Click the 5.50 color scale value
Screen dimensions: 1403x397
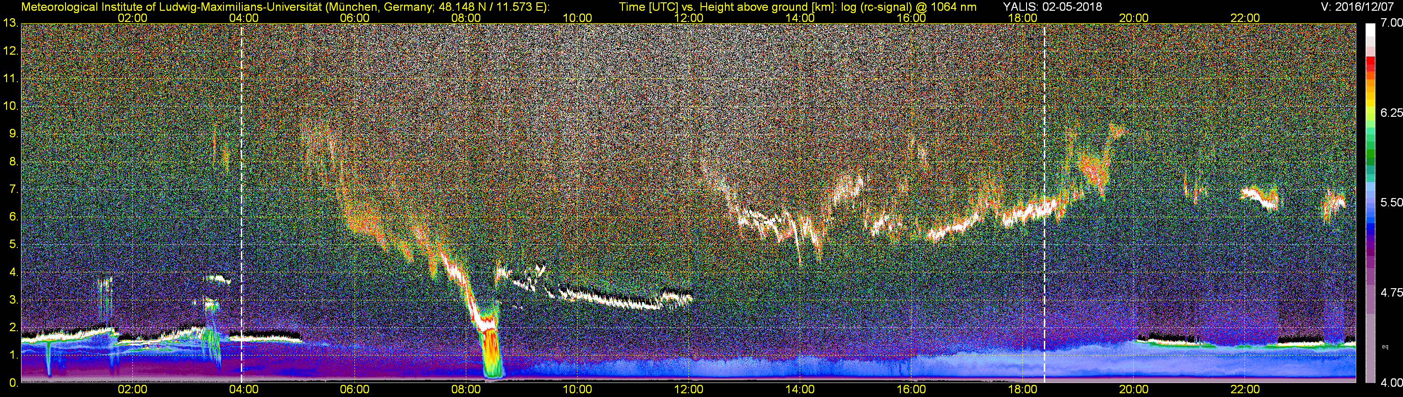(x=1391, y=202)
